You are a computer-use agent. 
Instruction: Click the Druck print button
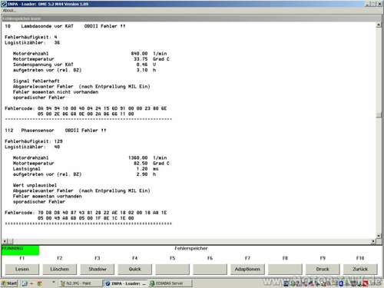(x=323, y=269)
